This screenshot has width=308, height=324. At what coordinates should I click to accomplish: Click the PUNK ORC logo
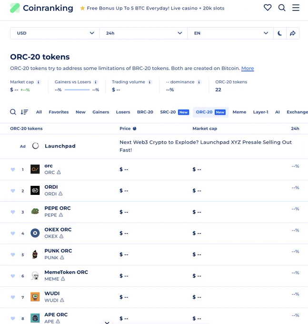click(35, 254)
